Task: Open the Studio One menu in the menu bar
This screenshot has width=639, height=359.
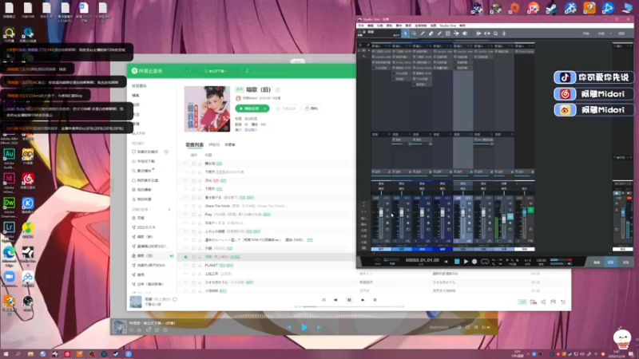Action: [447, 26]
